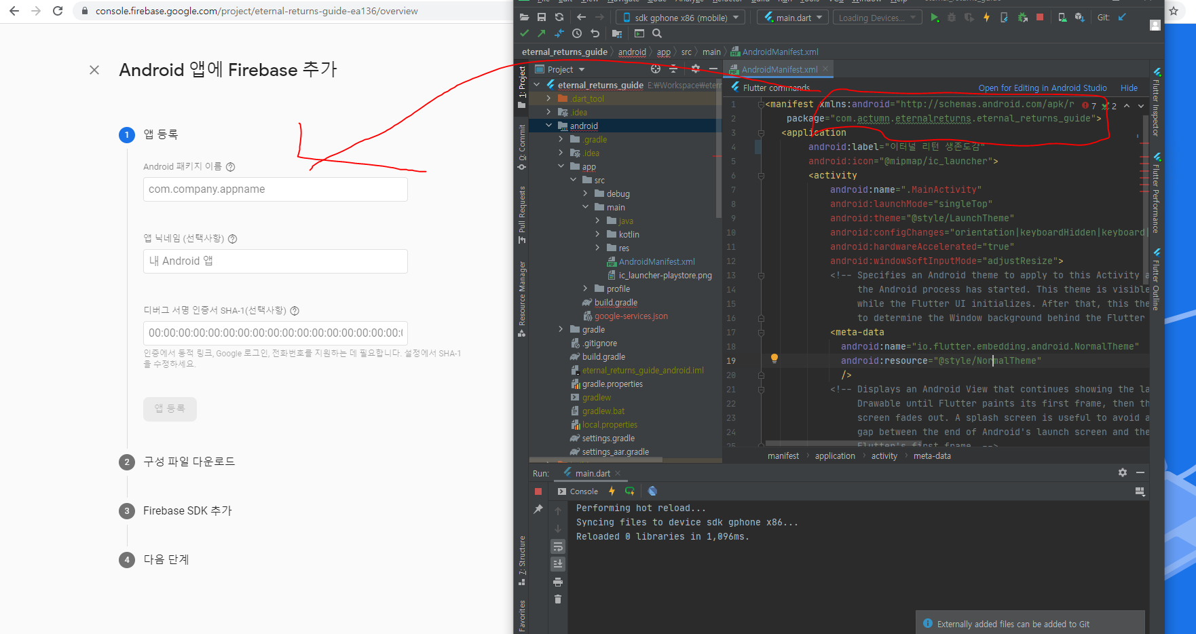This screenshot has height=634, width=1196.
Task: Click the Hide link in Flutter commands bar
Action: coord(1129,88)
